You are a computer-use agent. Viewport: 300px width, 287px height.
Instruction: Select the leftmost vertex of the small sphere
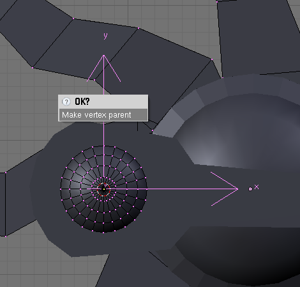click(61, 189)
